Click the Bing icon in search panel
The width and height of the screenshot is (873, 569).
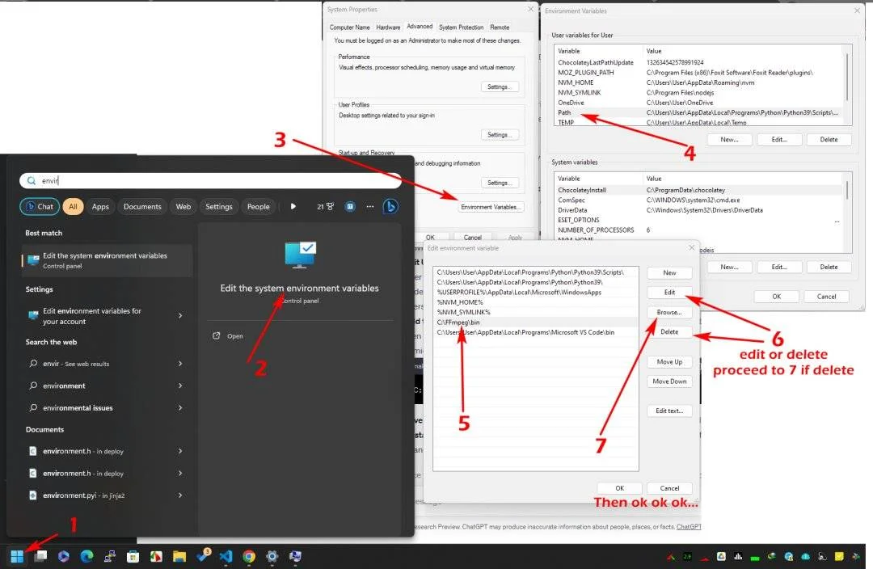[x=390, y=207]
